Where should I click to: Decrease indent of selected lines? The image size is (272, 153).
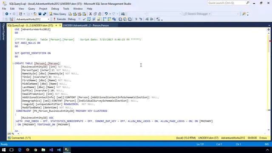point(147,19)
